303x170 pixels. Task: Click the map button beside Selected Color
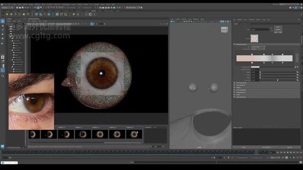coord(297,67)
